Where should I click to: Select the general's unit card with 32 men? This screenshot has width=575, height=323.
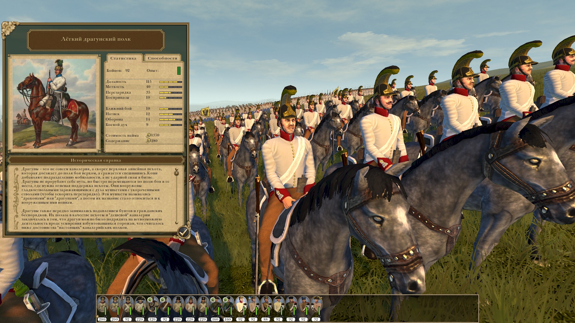point(316,308)
